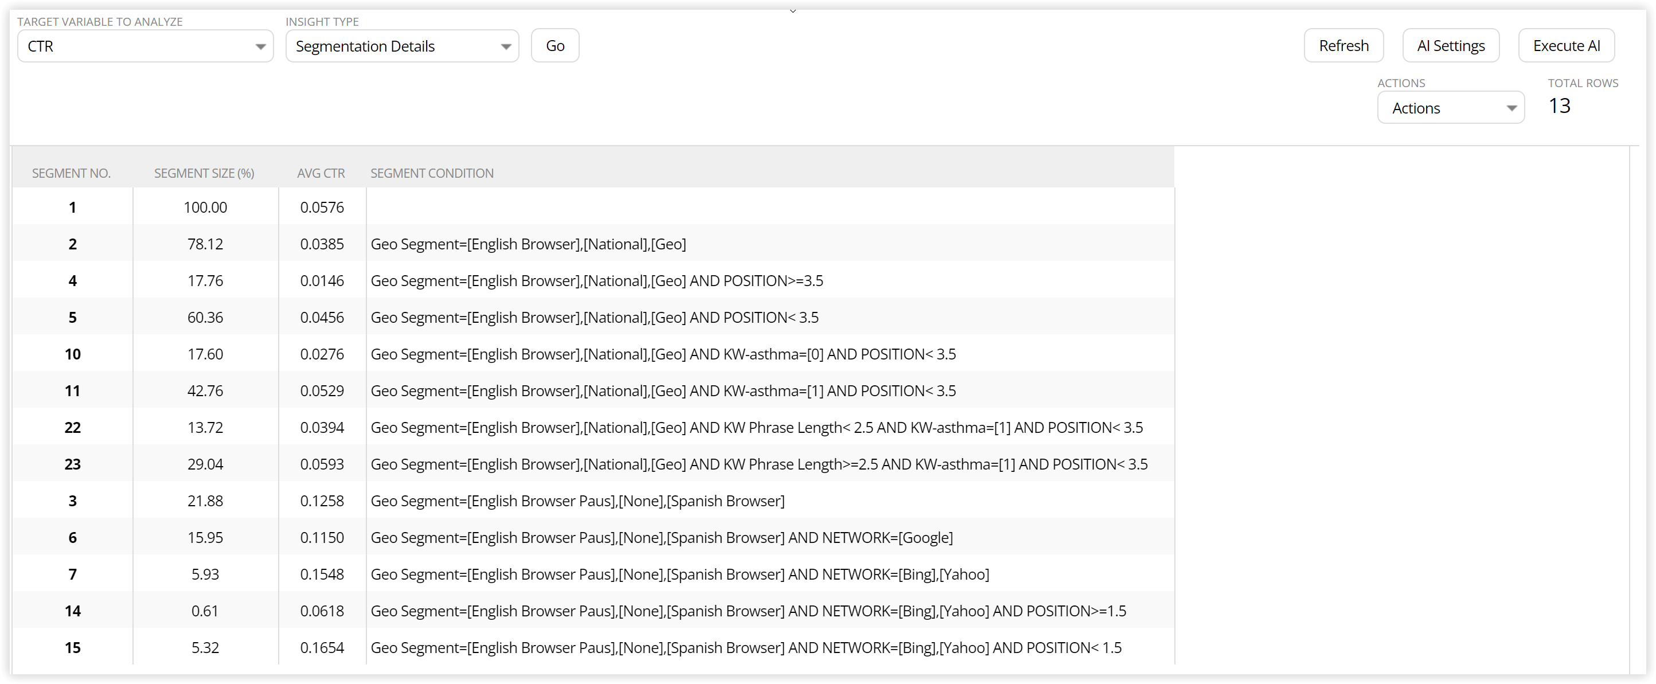Collapse panel using top chevron icon
1656x684 pixels.
(x=792, y=11)
